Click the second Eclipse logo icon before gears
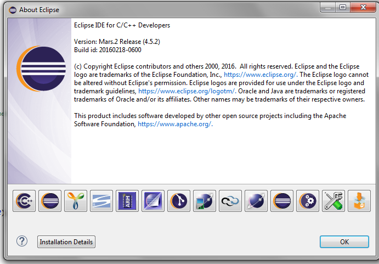Viewport: 379px width, 264px height. pos(282,201)
